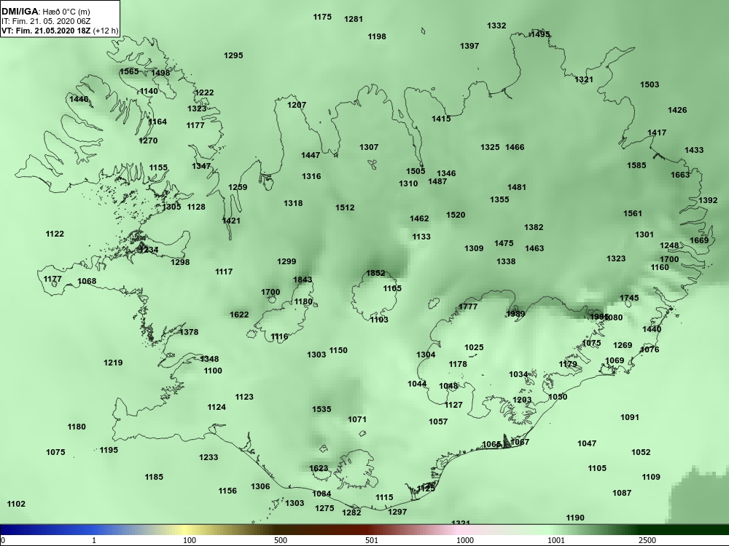Click the map value 1087
Screen dimensions: 729x546
click(x=622, y=493)
